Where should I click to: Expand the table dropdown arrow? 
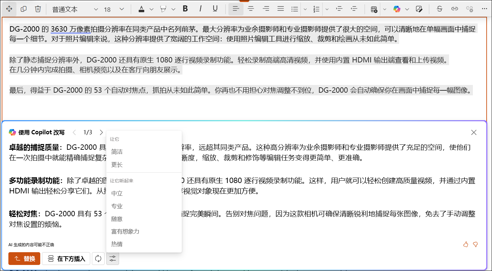(x=384, y=9)
